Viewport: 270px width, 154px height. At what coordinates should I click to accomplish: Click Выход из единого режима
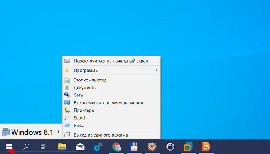tap(112, 135)
